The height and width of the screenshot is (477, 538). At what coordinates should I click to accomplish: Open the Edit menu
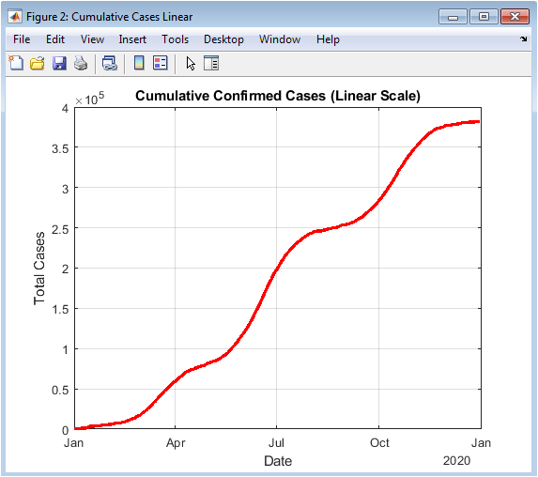pyautogui.click(x=55, y=39)
